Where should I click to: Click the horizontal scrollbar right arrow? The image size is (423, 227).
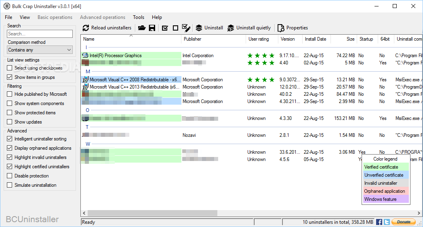tap(419, 213)
